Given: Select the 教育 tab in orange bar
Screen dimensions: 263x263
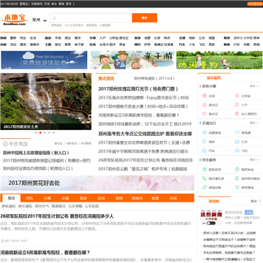Looking at the screenshot, I should click(x=155, y=198).
